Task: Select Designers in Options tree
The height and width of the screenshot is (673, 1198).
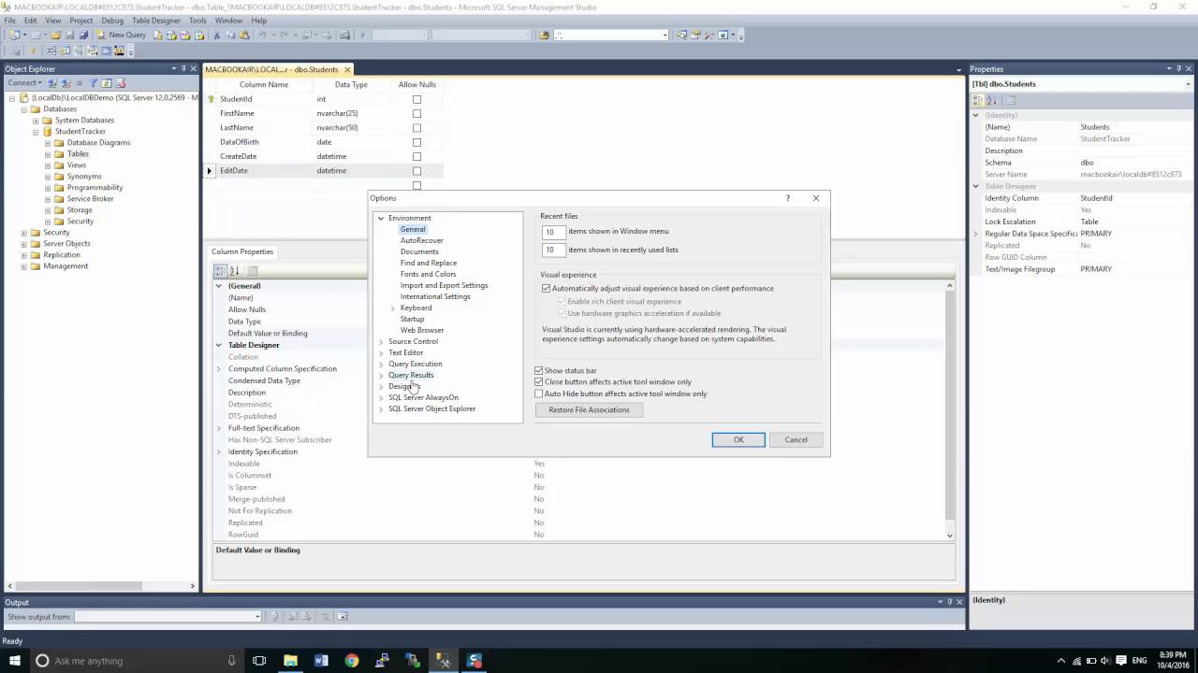Action: [x=404, y=386]
